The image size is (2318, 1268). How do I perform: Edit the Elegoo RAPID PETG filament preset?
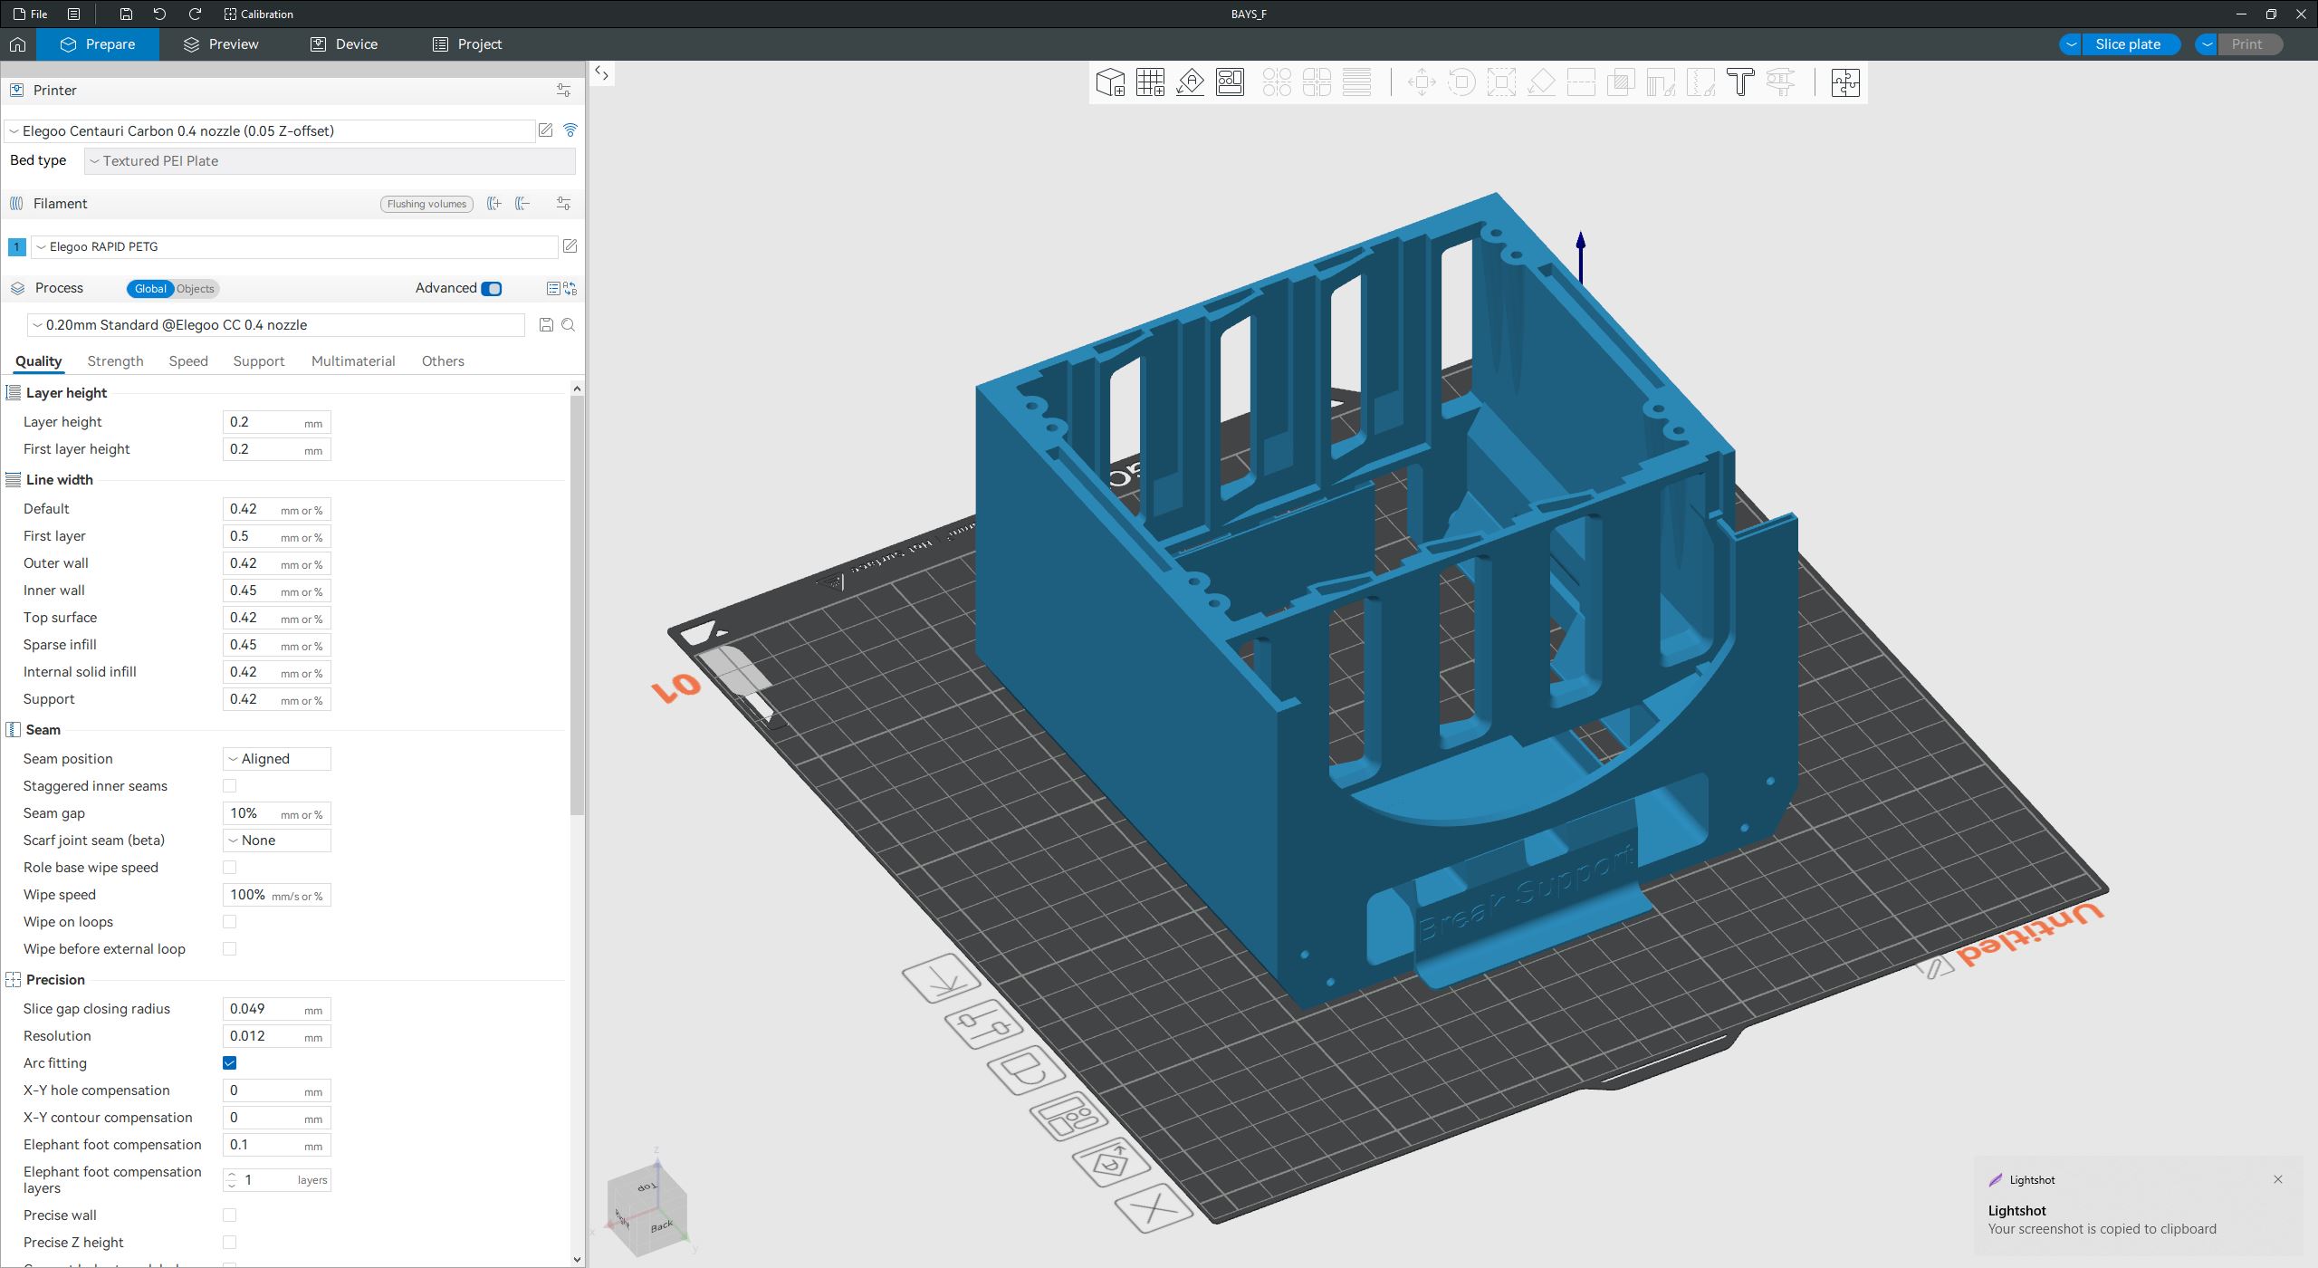click(x=570, y=246)
